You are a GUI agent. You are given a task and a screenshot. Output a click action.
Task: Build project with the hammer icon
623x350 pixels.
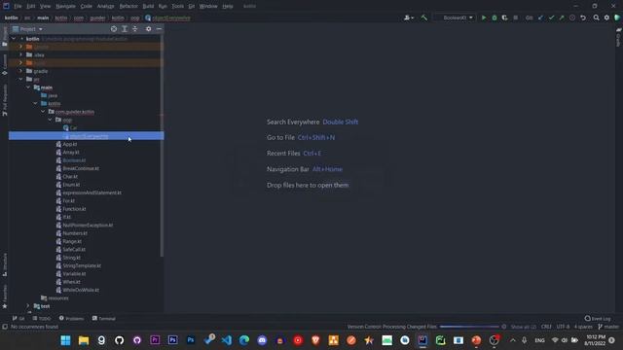[424, 17]
